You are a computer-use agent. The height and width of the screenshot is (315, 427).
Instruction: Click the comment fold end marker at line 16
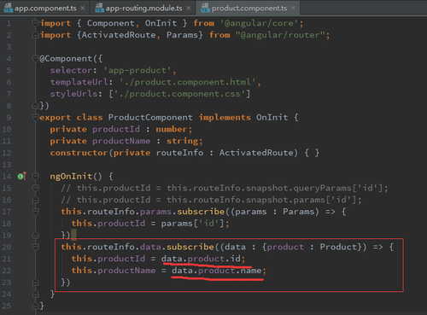36,200
